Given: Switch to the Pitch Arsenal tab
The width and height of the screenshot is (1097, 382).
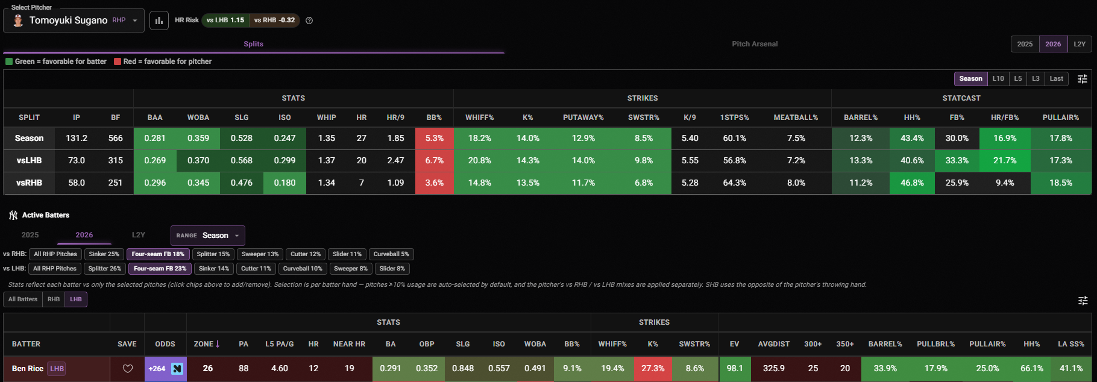Looking at the screenshot, I should coord(755,44).
